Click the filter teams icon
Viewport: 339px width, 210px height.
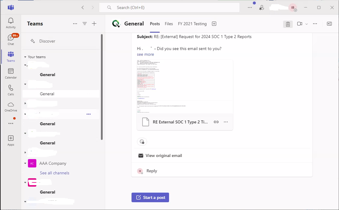pos(85,24)
